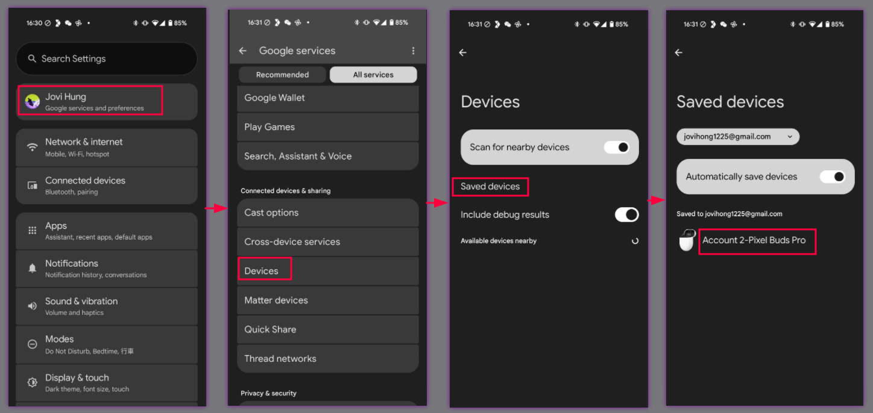
Task: Select the All services tab
Action: point(373,74)
